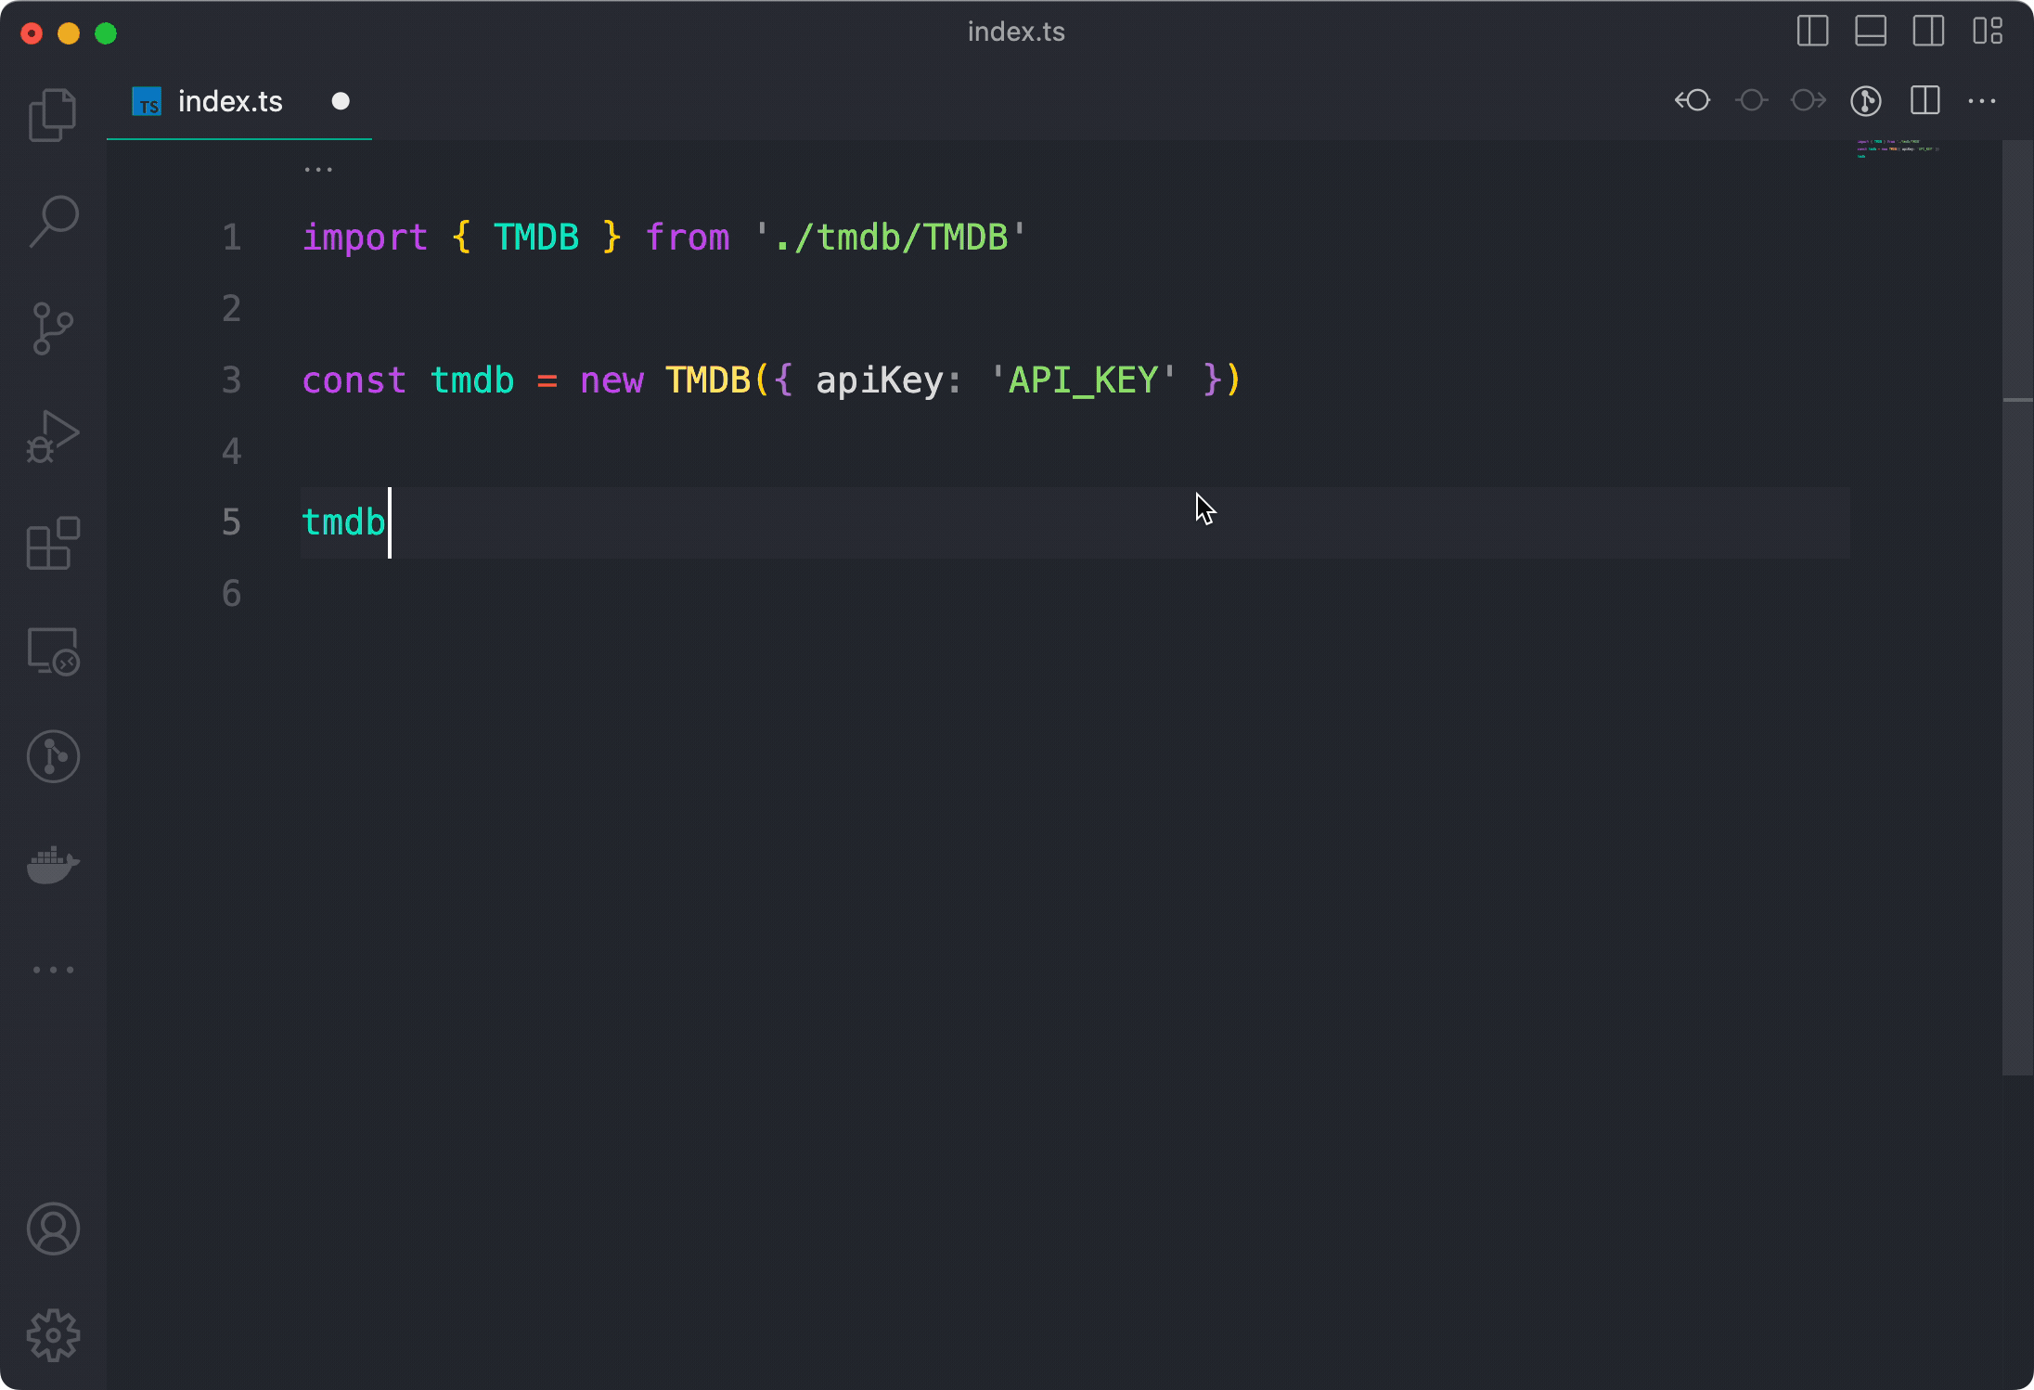This screenshot has width=2034, height=1390.
Task: Select the index.ts editor tab
Action: coord(229,101)
